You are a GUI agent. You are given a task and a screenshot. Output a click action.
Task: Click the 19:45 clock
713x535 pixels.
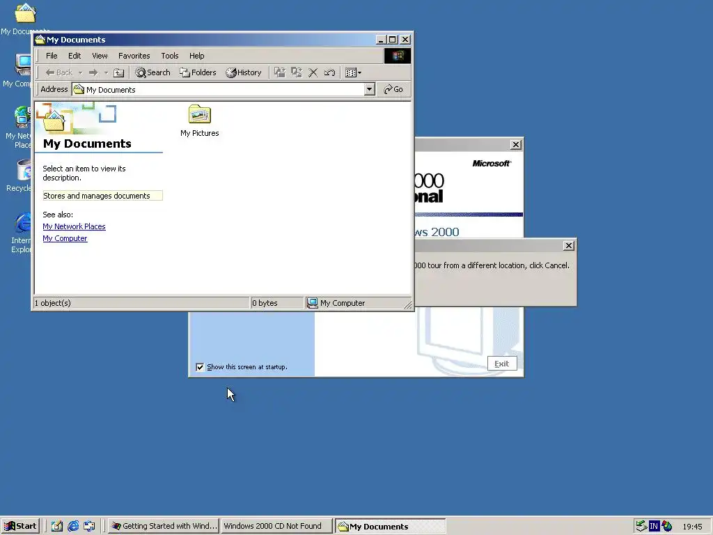(692, 527)
